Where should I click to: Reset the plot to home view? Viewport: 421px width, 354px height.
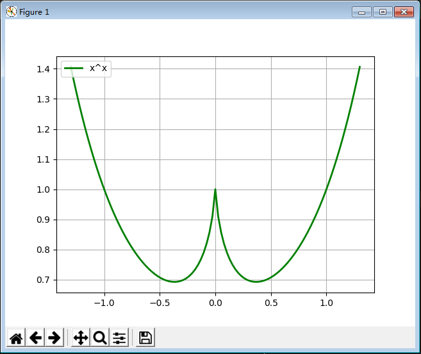(16, 337)
